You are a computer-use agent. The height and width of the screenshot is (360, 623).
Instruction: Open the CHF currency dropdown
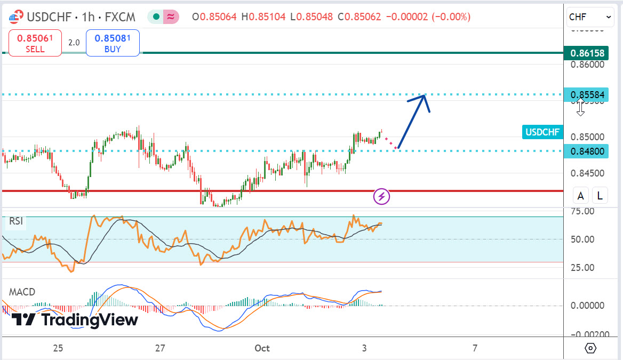(x=590, y=17)
